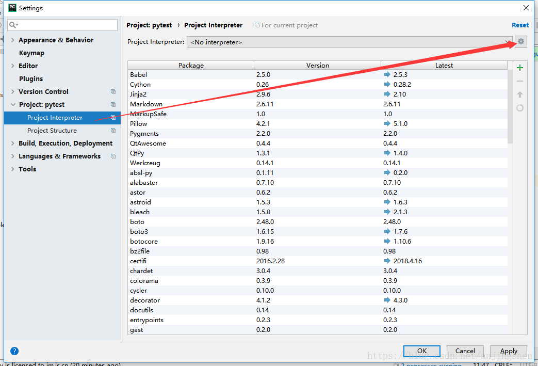Click the update arrow icon for decorator
Image resolution: width=538 pixels, height=366 pixels.
point(387,300)
